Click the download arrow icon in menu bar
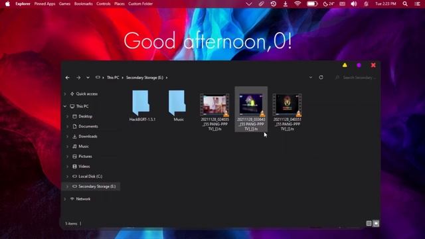The image size is (425, 239). point(286,4)
